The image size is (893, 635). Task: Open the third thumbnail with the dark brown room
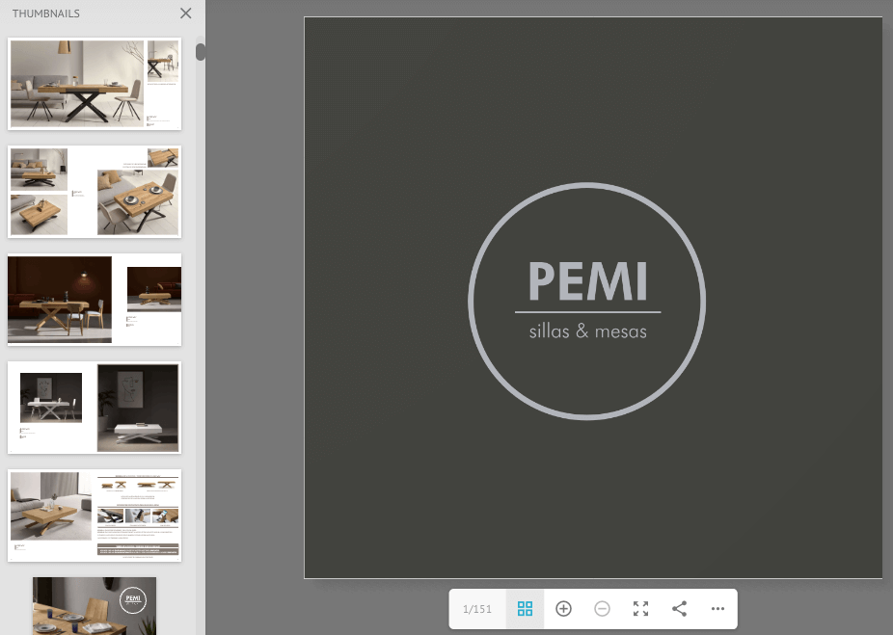(95, 300)
